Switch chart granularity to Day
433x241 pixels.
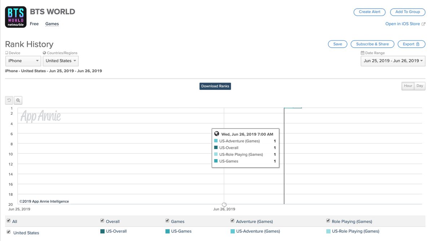point(420,86)
